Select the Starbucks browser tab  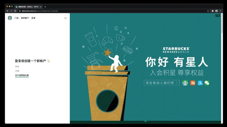[28, 7]
